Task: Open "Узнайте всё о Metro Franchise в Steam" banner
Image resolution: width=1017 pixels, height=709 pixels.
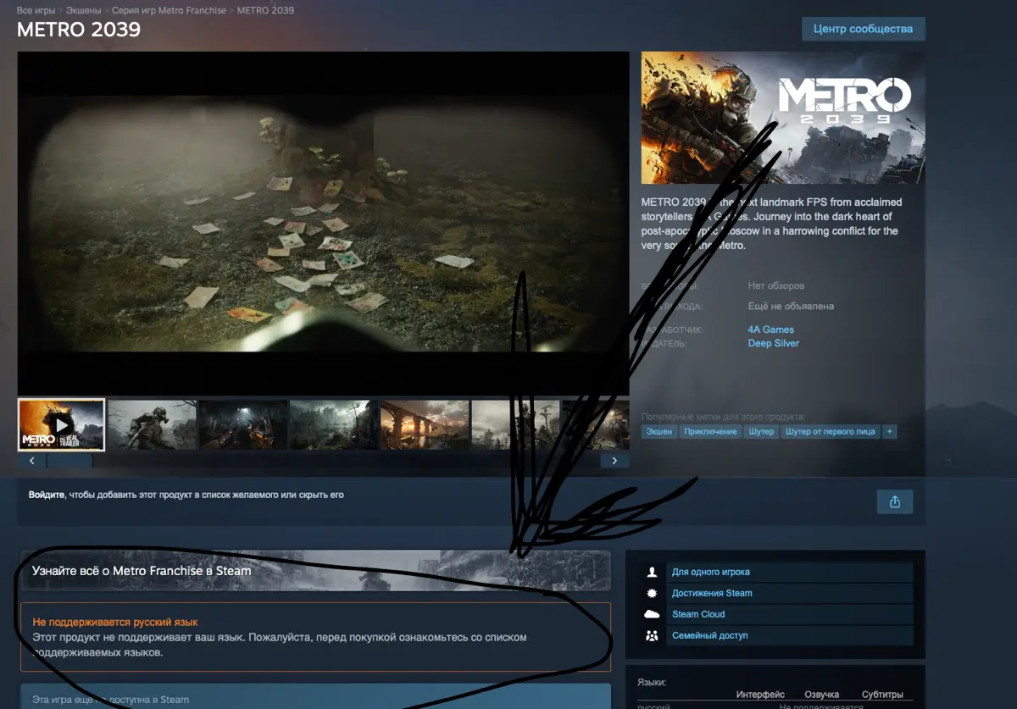Action: [x=315, y=570]
